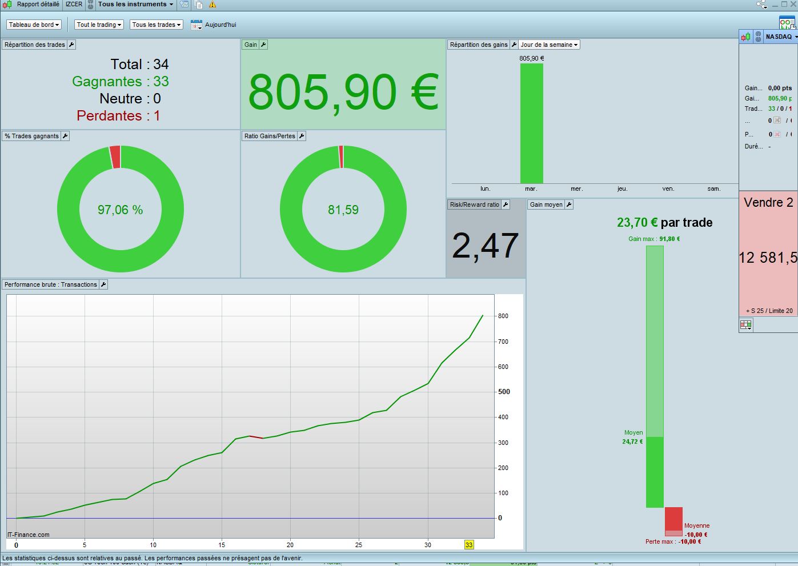Click the Gain max : 91,80 € label
The image size is (798, 566).
[654, 239]
